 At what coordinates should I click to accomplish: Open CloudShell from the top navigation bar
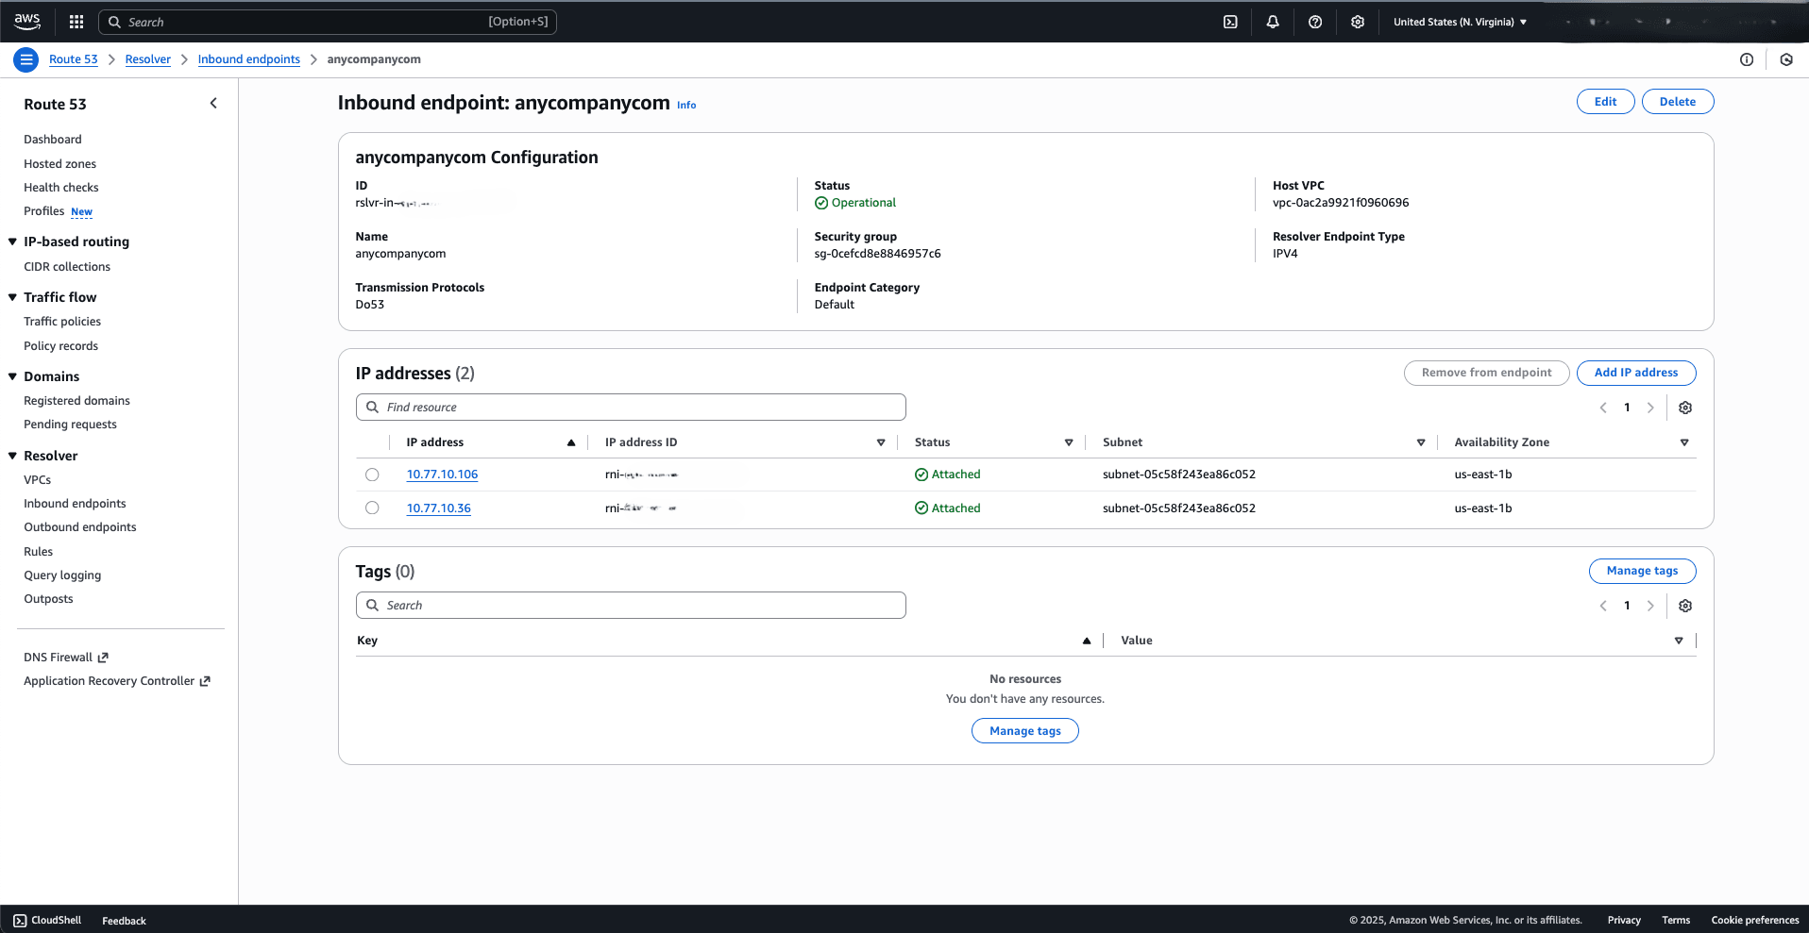coord(1229,21)
